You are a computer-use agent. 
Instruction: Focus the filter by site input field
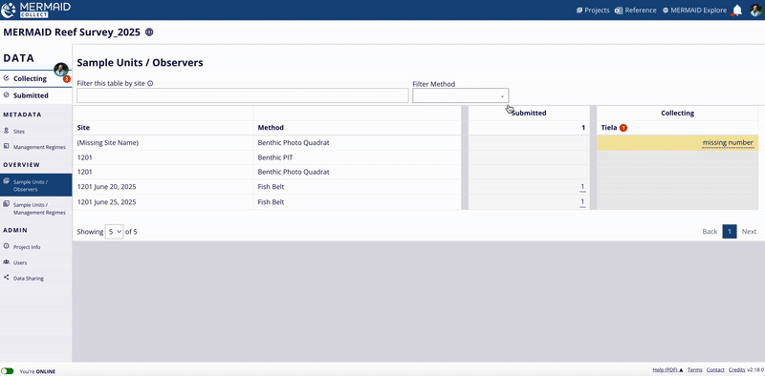(x=243, y=96)
